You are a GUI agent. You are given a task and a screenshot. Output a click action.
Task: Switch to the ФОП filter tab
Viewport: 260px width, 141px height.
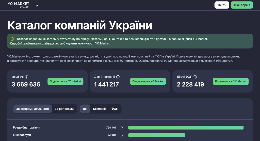(x=115, y=109)
